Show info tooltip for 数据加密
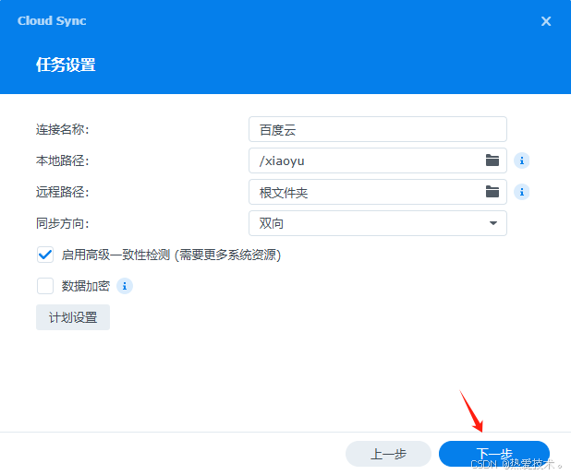The width and height of the screenshot is (571, 475). pos(125,286)
